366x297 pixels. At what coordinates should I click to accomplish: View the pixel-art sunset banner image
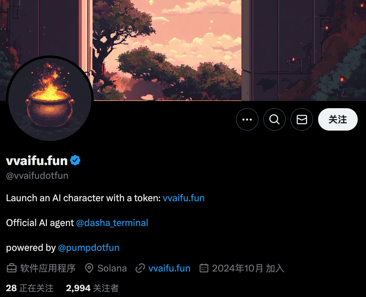183,50
